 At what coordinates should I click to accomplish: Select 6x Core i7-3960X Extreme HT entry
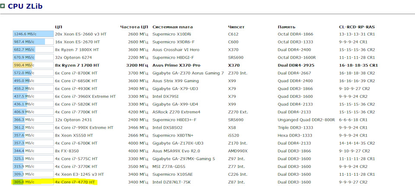(x=85, y=96)
